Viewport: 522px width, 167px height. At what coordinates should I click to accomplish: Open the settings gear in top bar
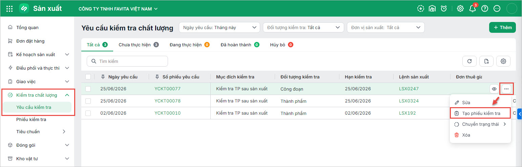[460, 9]
